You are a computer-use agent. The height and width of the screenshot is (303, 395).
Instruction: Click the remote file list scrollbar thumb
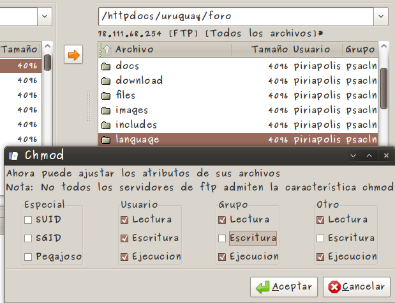[x=384, y=88]
